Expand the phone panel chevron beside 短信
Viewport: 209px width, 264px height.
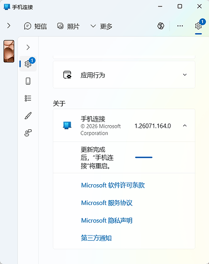click(x=8, y=26)
